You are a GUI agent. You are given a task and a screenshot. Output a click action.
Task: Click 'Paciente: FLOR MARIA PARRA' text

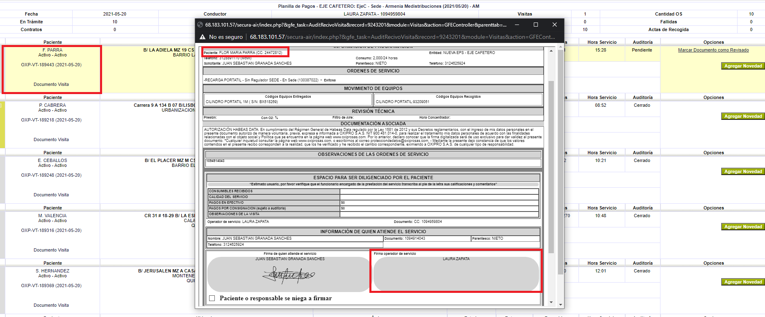[x=243, y=53]
